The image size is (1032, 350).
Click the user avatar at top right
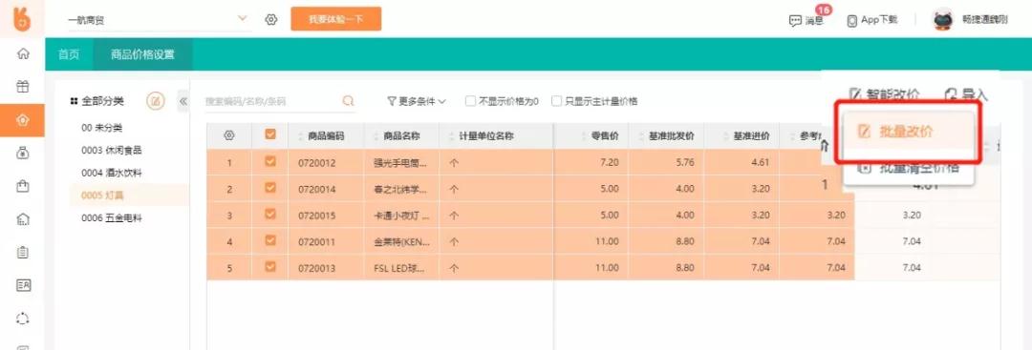(943, 19)
